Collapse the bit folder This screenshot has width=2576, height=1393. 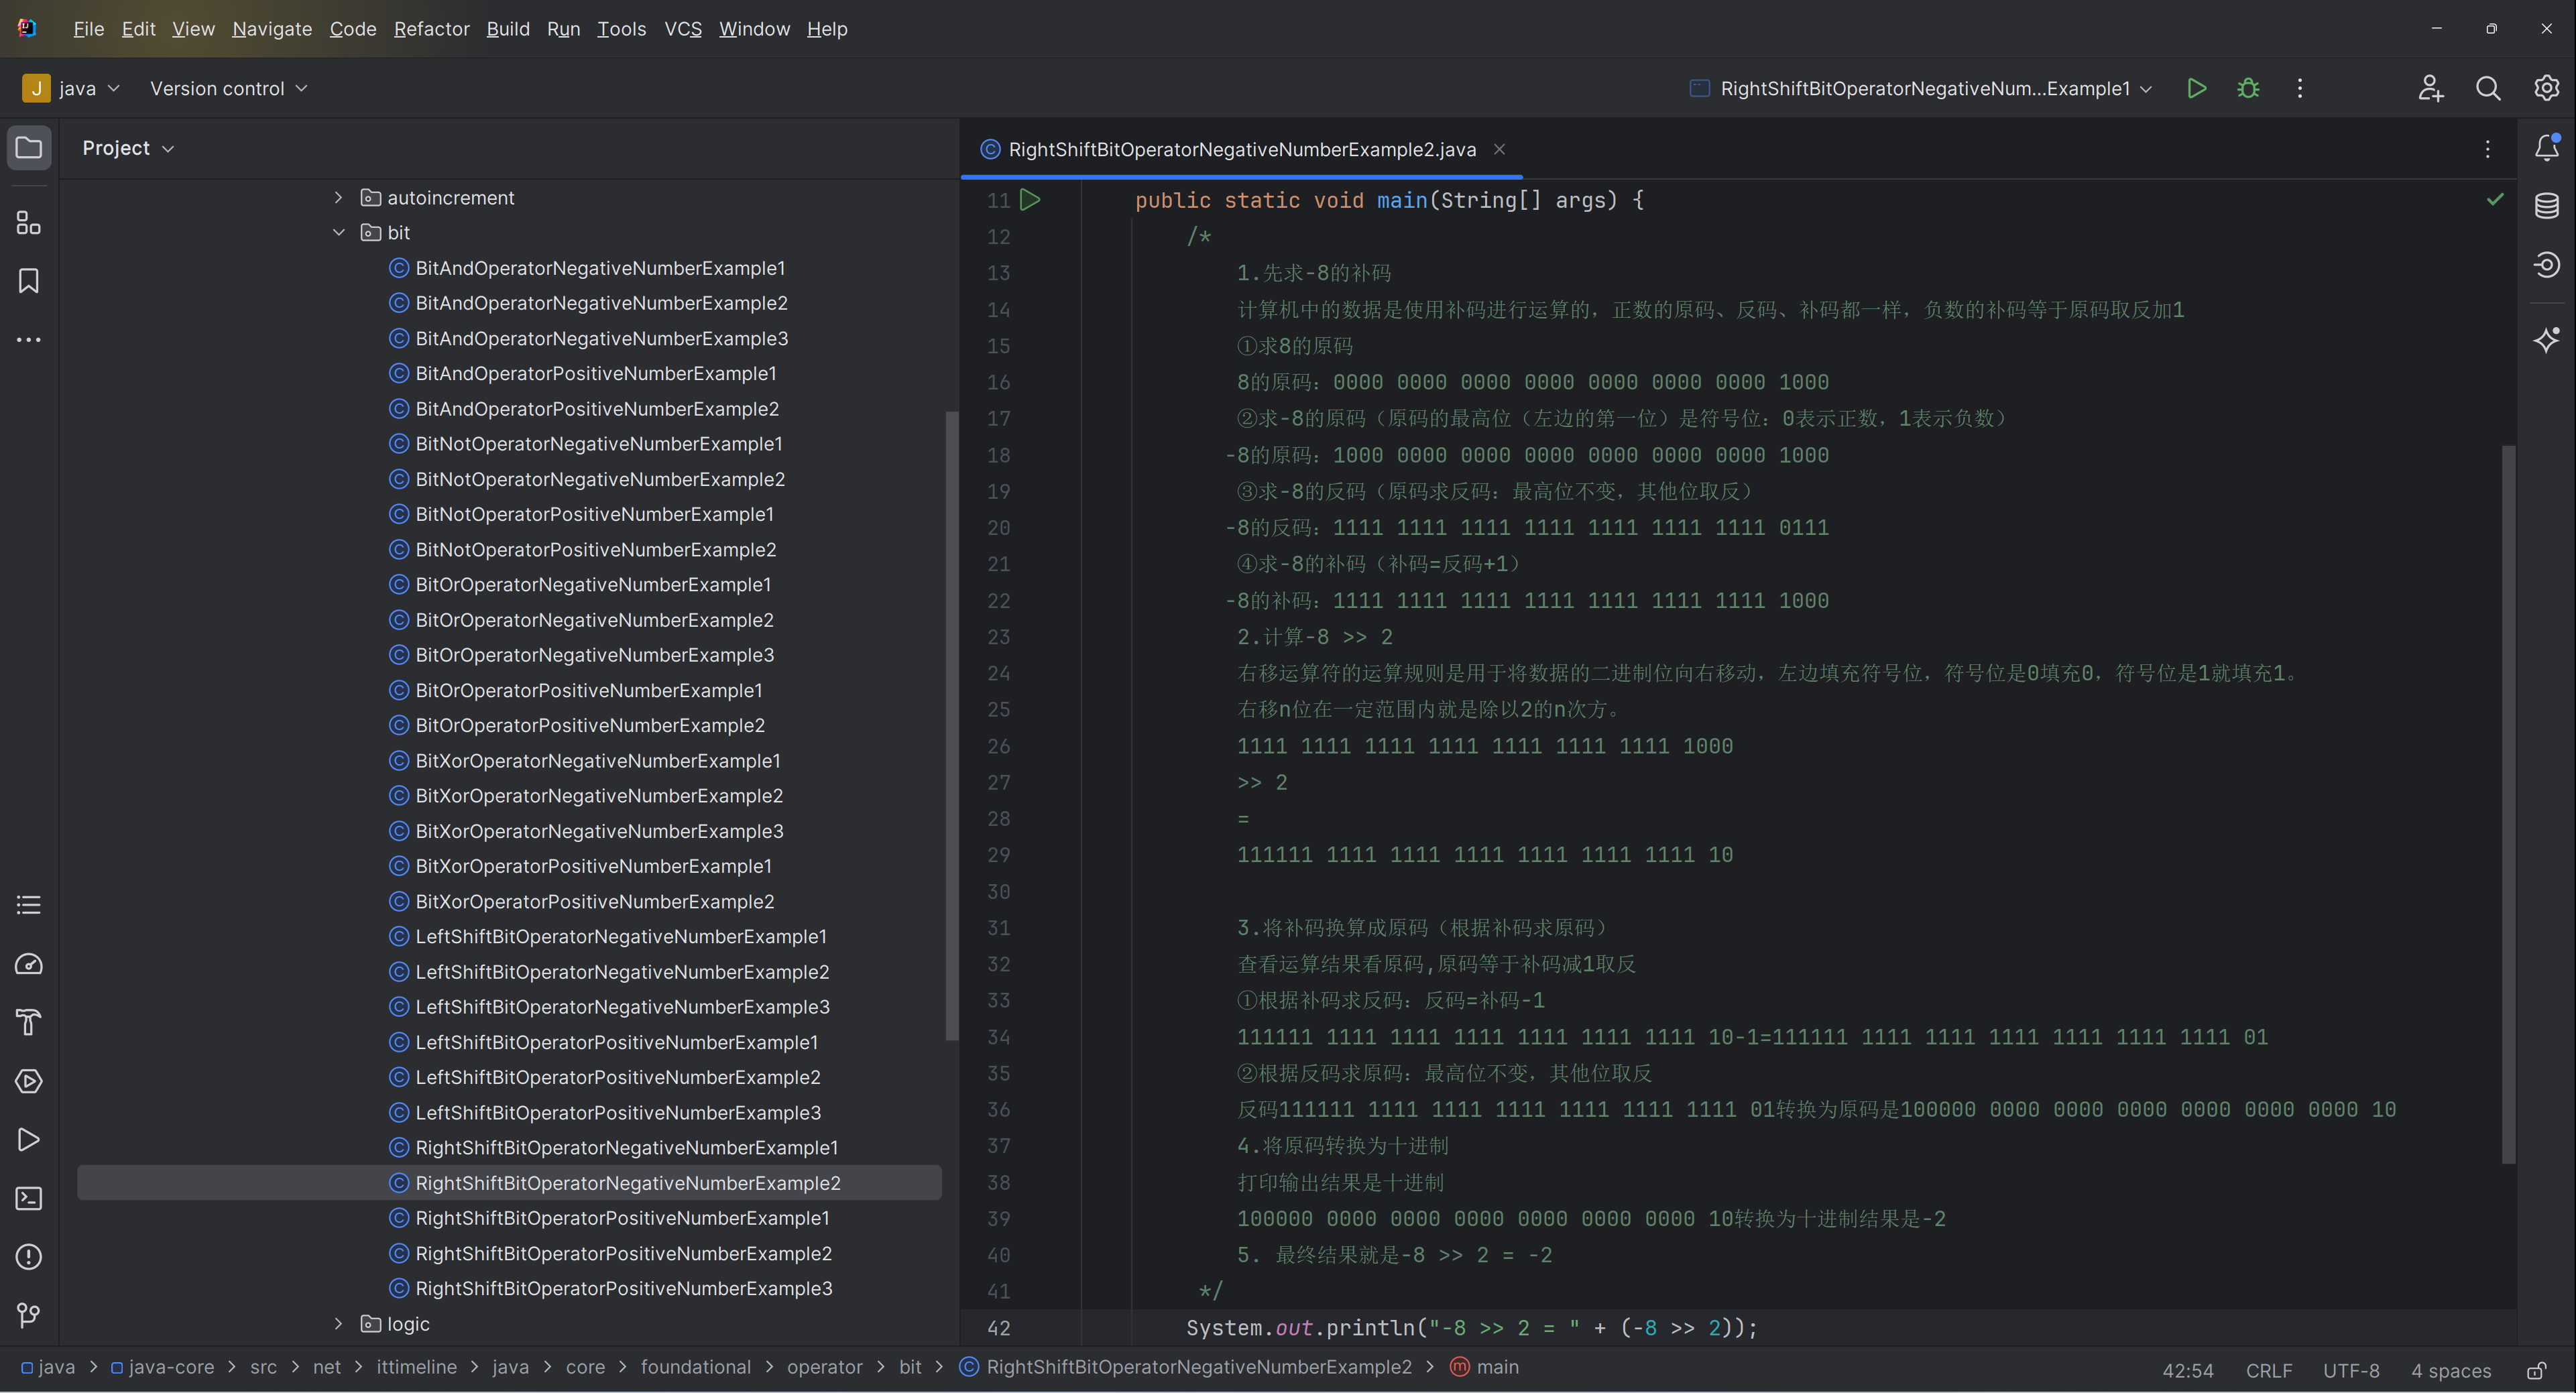pyautogui.click(x=339, y=233)
